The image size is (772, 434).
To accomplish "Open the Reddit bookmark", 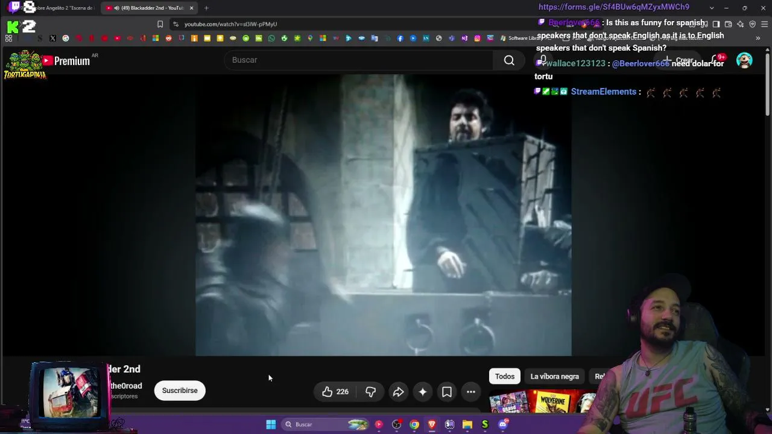I will pyautogui.click(x=168, y=39).
